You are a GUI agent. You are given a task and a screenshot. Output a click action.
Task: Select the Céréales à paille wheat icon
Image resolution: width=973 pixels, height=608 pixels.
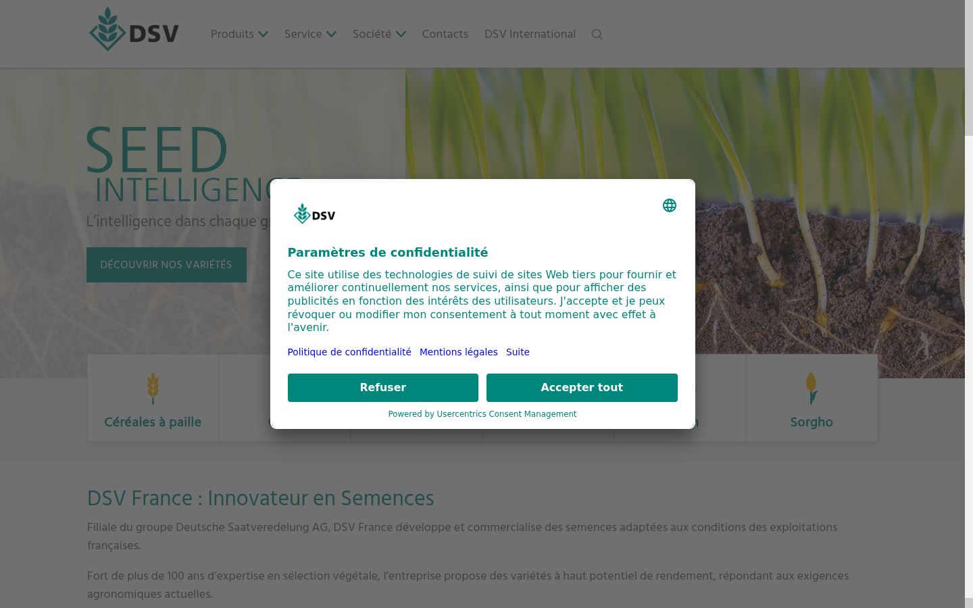(153, 388)
